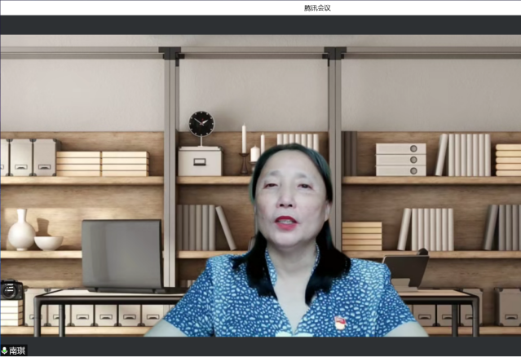Click the white box under the clock
This screenshot has width=521, height=357.
click(x=200, y=161)
